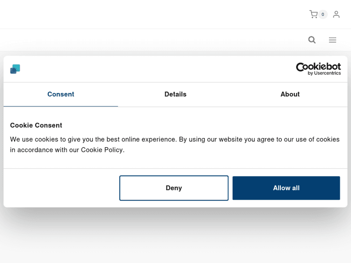Image resolution: width=351 pixels, height=263 pixels.
Task: Click the blank toolbar left of search
Action: click(x=140, y=40)
